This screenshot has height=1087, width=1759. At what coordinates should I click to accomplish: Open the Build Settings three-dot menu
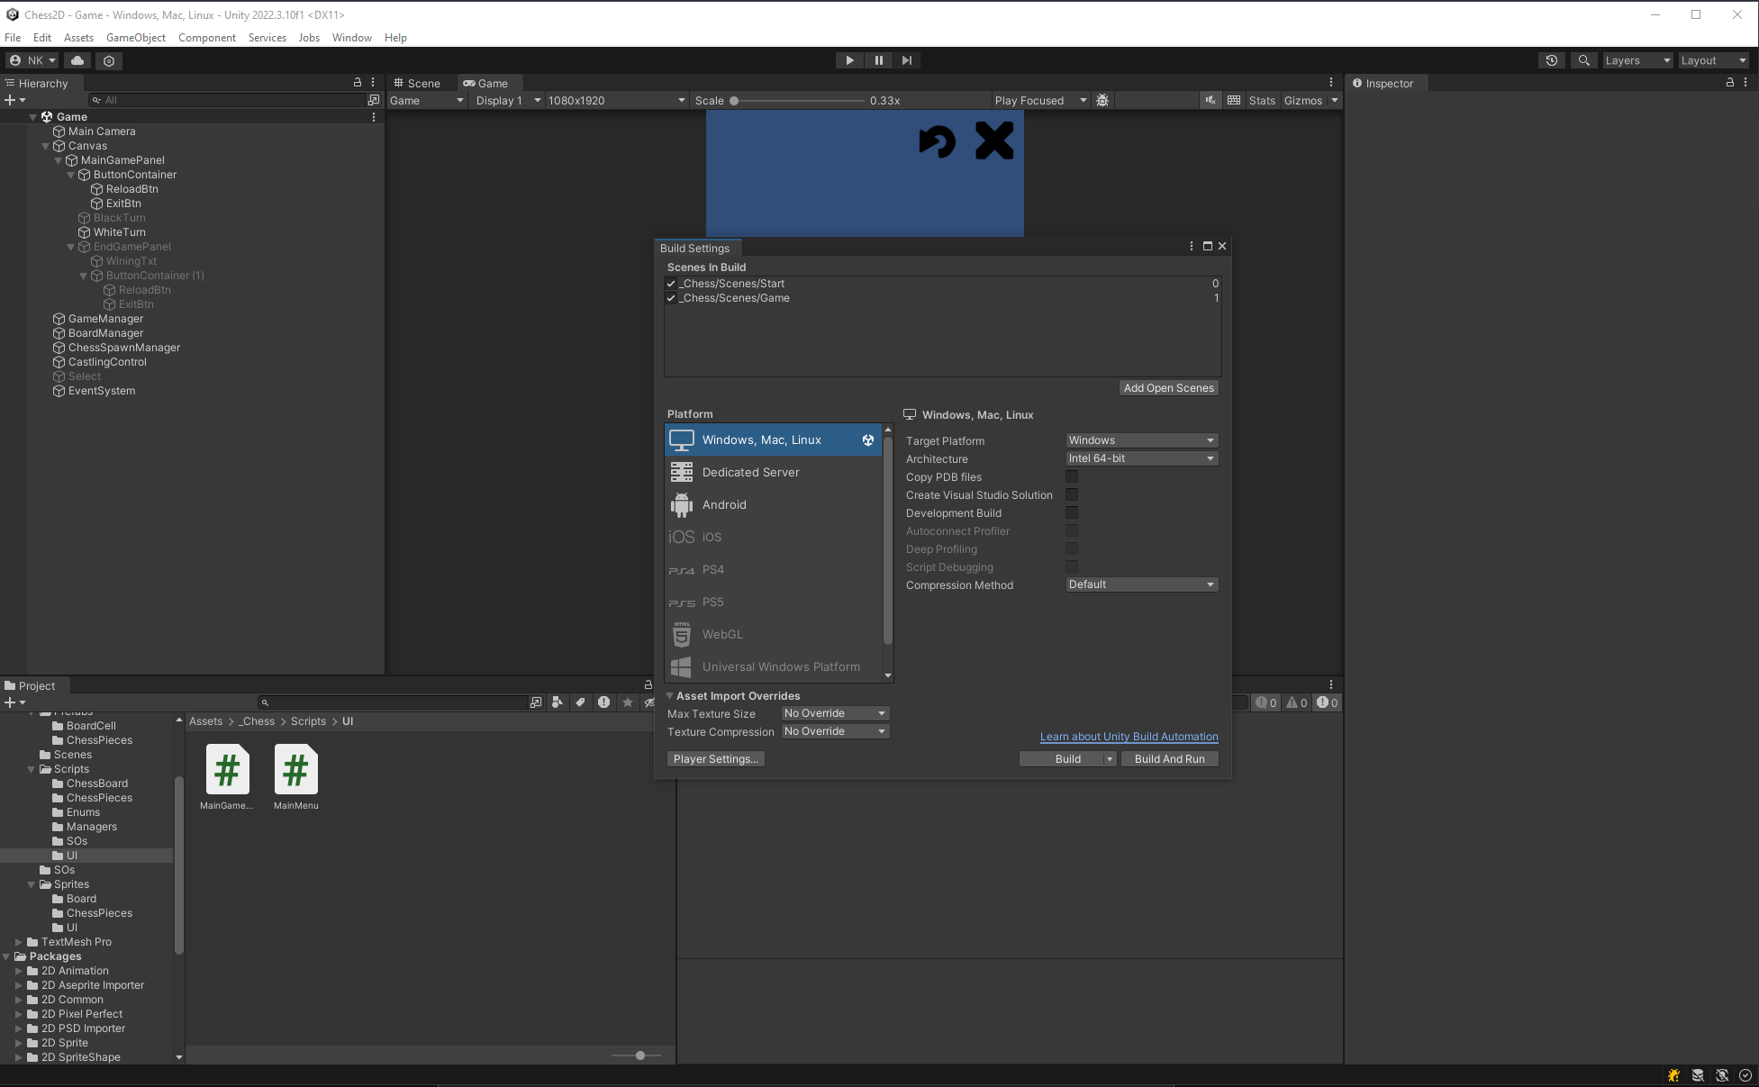point(1192,246)
